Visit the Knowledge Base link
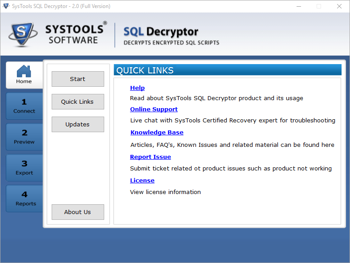This screenshot has width=350, height=263. point(157,133)
